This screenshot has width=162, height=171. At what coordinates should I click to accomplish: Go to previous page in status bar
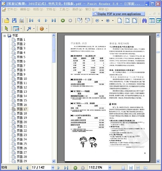click(x=27, y=168)
